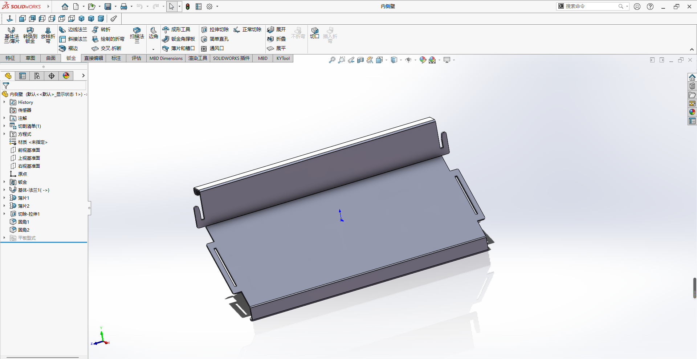Viewport: 697px width, 359px height.
Task: Click the 搜索命令 search field
Action: [591, 6]
